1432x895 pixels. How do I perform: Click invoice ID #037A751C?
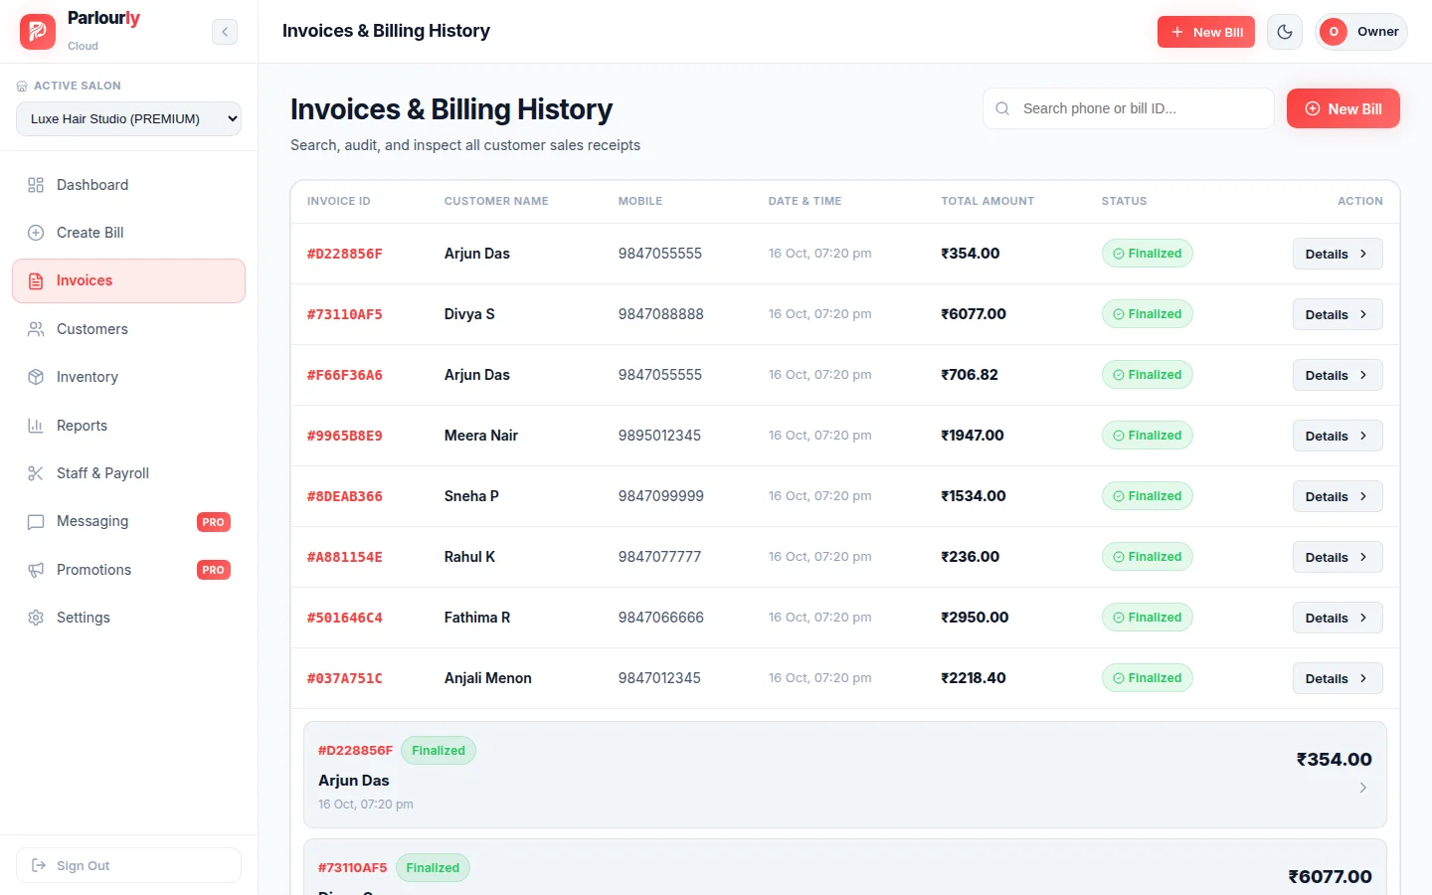point(345,678)
